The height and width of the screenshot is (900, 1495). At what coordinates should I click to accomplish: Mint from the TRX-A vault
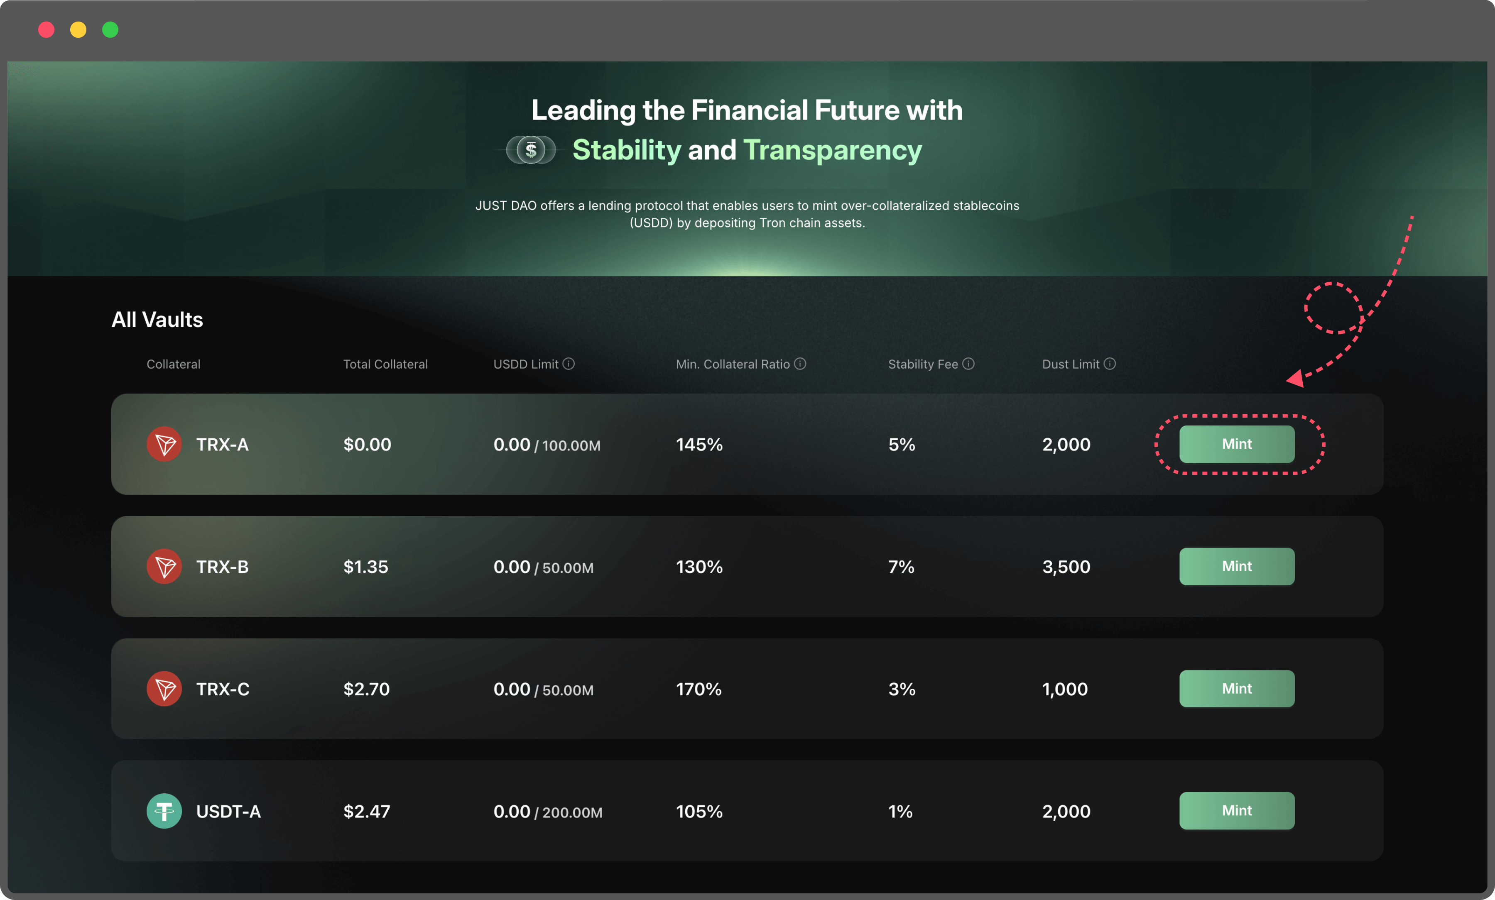pyautogui.click(x=1237, y=444)
